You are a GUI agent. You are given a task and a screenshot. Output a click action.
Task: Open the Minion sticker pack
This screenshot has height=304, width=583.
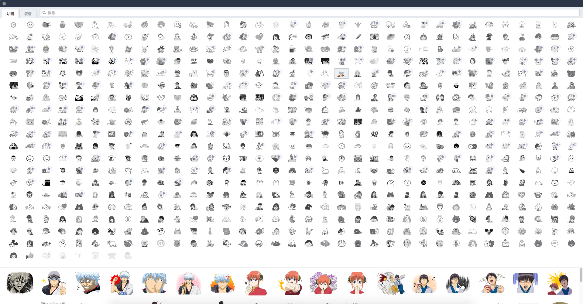(x=374, y=49)
